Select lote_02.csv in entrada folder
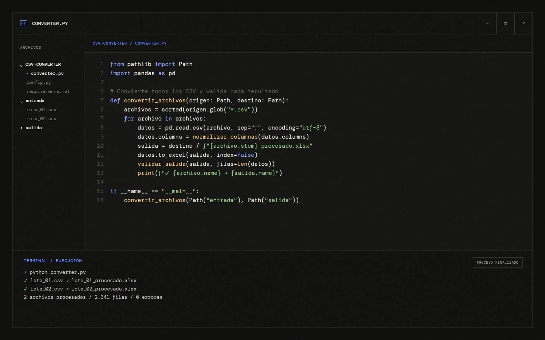 (x=41, y=119)
